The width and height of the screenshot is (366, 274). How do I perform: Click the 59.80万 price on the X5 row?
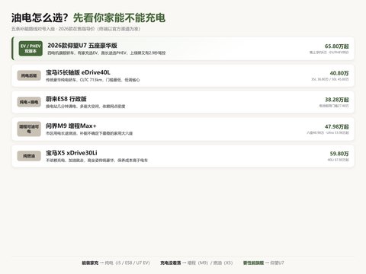click(x=339, y=154)
